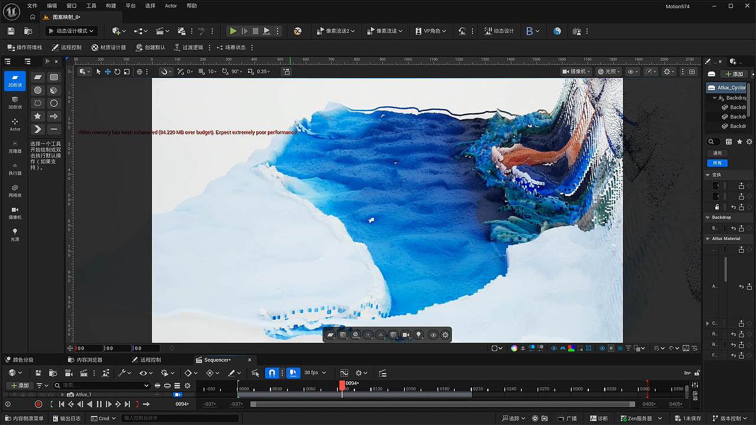
Task: Start Play in Editor with the green arrow
Action: (233, 31)
